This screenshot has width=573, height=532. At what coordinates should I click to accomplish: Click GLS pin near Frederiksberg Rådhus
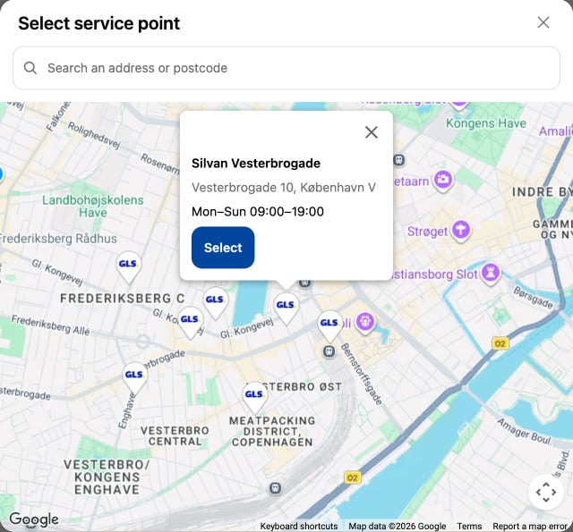point(128,267)
